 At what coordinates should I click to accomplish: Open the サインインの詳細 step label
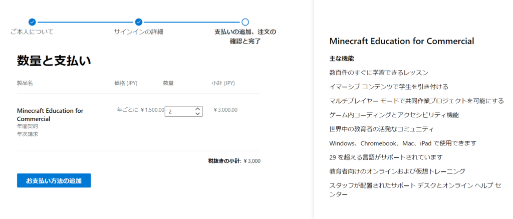[139, 32]
